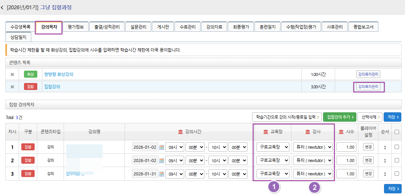Click the ※ icon beside 집합강의 row
This screenshot has height=194, width=405.
pyautogui.click(x=13, y=87)
